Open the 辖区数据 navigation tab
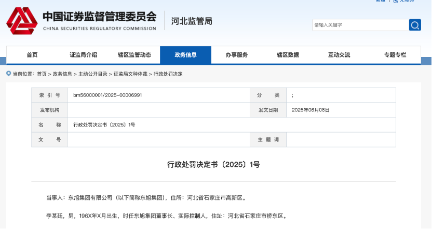 (288, 55)
